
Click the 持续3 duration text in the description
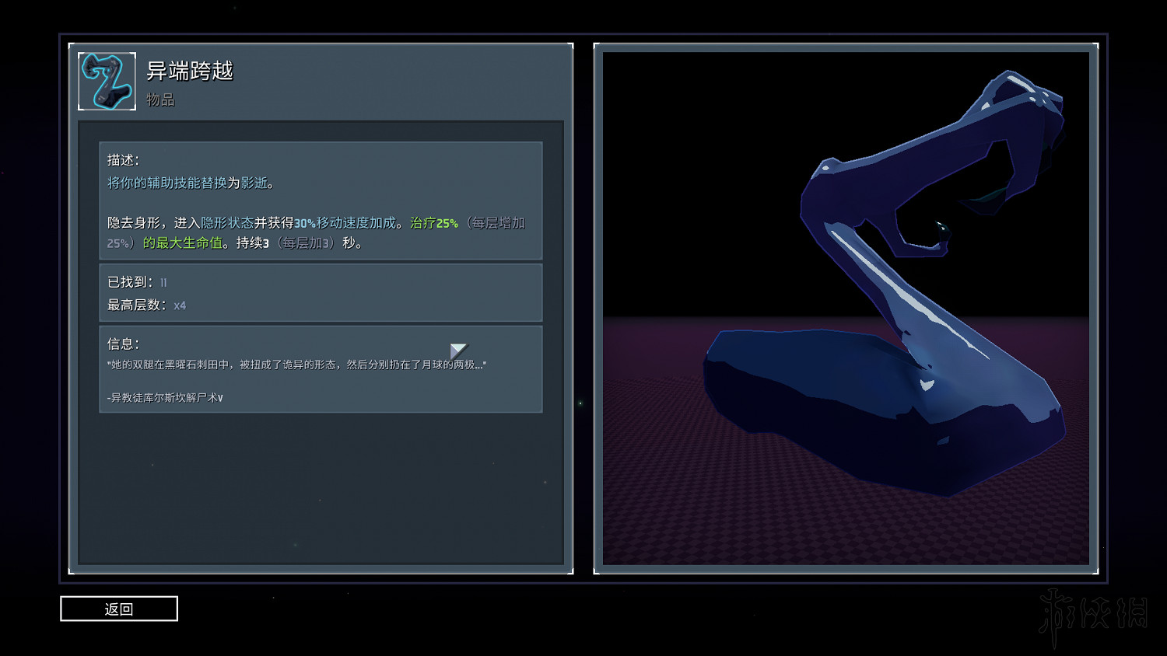[x=253, y=243]
